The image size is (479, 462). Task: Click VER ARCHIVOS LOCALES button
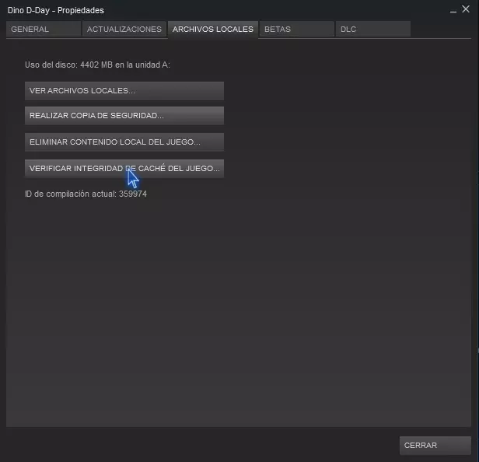click(x=124, y=91)
